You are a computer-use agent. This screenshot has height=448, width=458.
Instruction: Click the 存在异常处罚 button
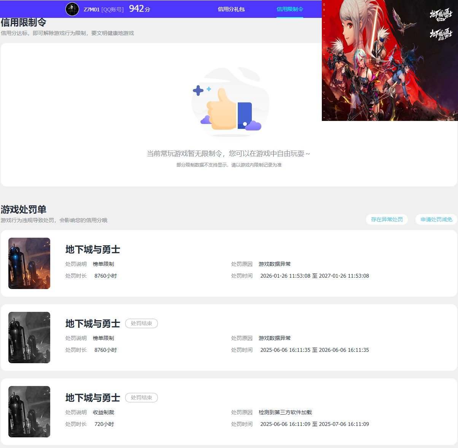[x=387, y=219]
